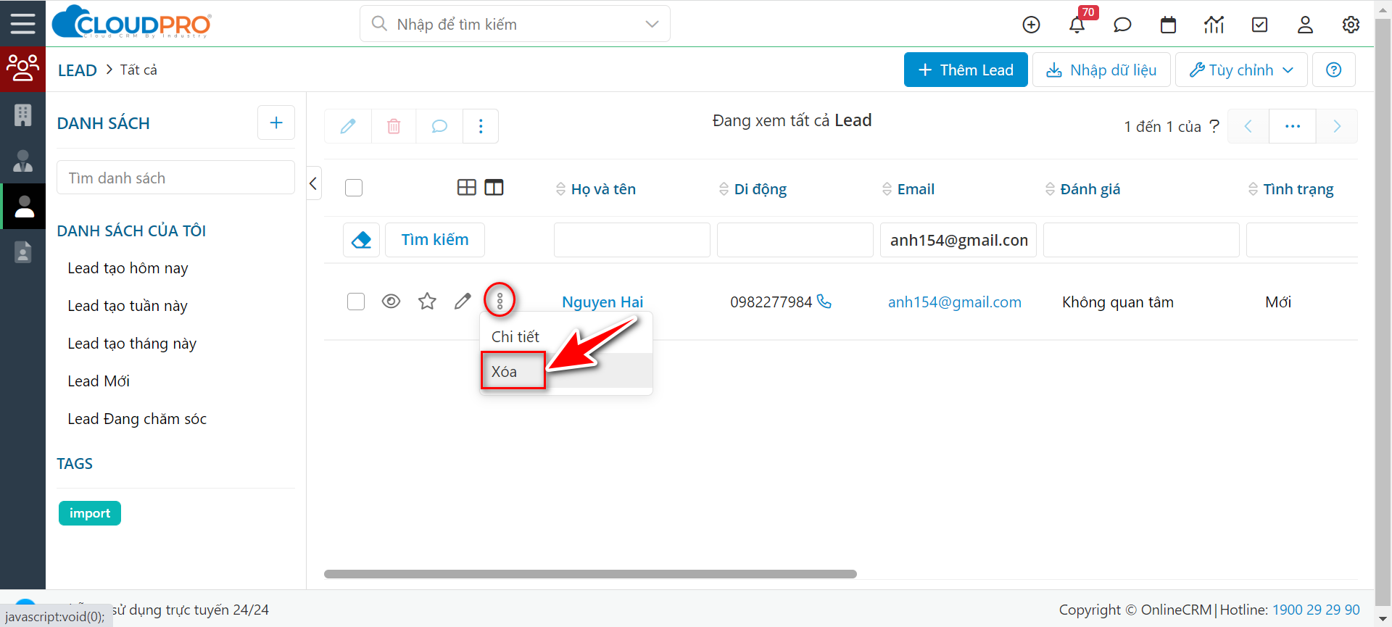
Task: Open the tasks checkmark icon in header
Action: coord(1260,25)
